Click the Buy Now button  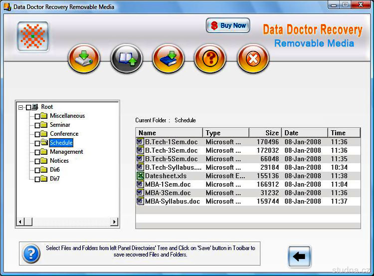228,25
